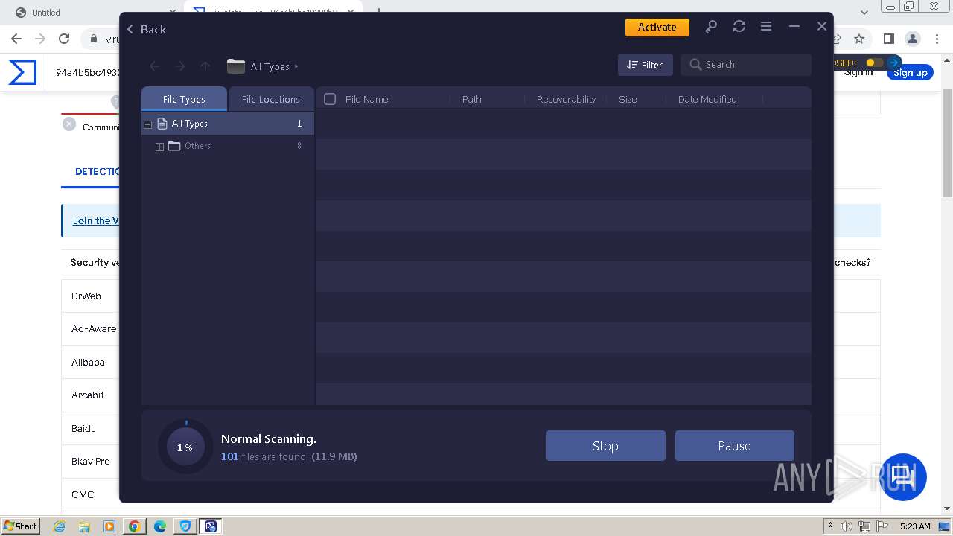Click the VirusTotal sigma logo

coord(22,72)
